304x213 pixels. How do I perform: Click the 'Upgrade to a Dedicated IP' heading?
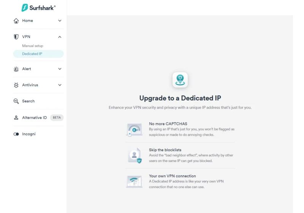tap(180, 98)
